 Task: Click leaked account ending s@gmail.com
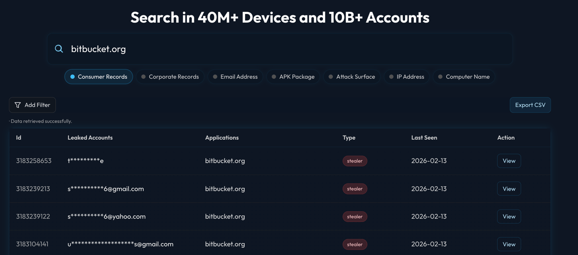coord(120,244)
